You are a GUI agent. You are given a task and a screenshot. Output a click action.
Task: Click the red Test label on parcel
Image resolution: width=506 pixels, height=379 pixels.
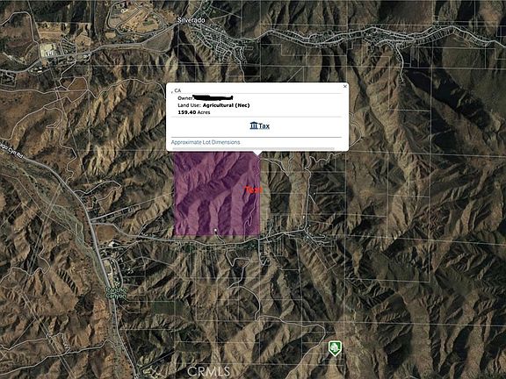click(253, 190)
